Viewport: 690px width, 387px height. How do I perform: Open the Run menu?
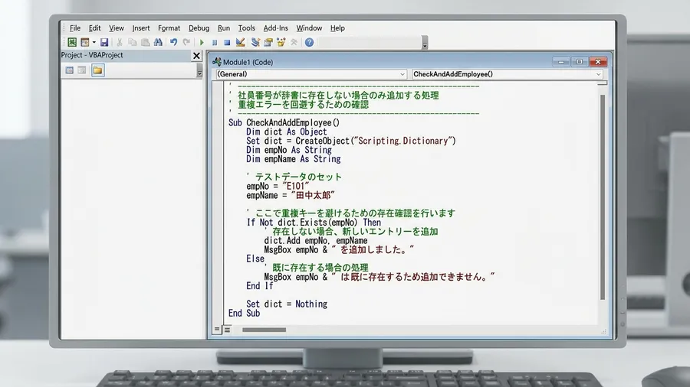click(x=224, y=28)
